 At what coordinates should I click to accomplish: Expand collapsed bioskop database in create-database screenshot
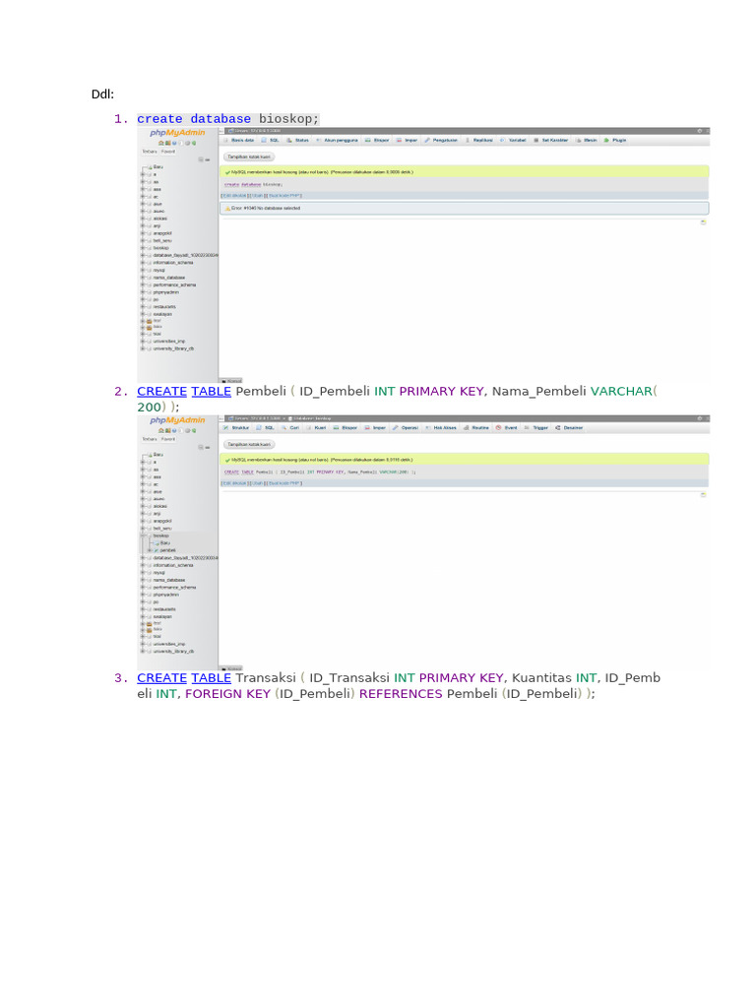(x=143, y=248)
